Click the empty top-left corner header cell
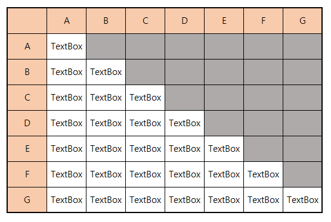Viewport: 331px width, 222px height. tap(27, 21)
